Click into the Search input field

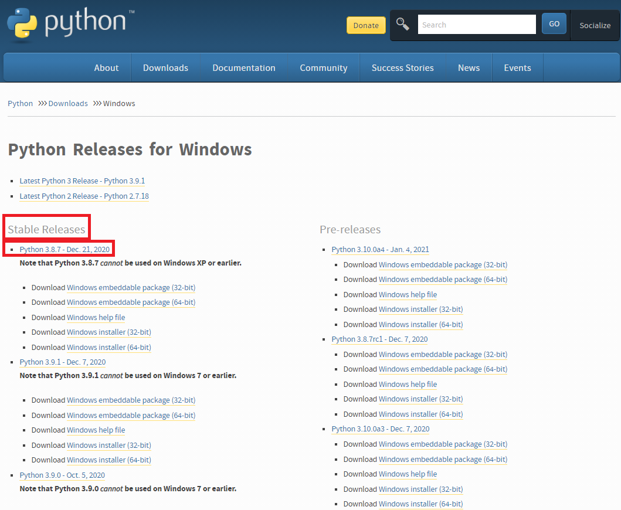[x=477, y=25]
